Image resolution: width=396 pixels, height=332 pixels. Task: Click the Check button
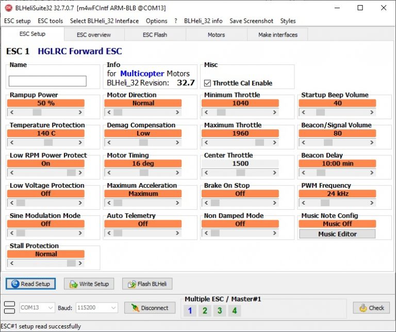371,308
